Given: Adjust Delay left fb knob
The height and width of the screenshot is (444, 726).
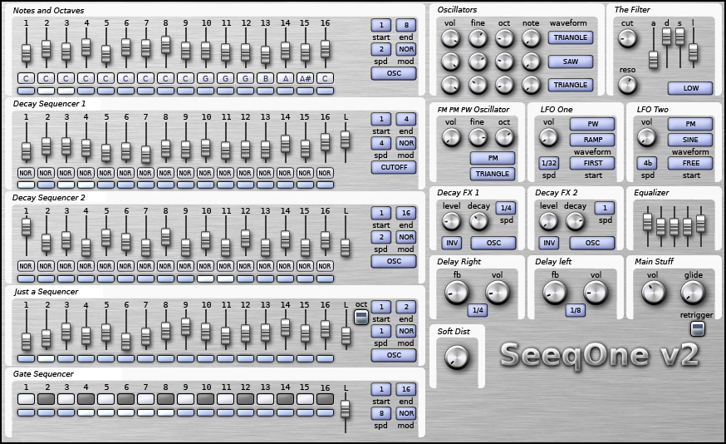Looking at the screenshot, I should 555,293.
